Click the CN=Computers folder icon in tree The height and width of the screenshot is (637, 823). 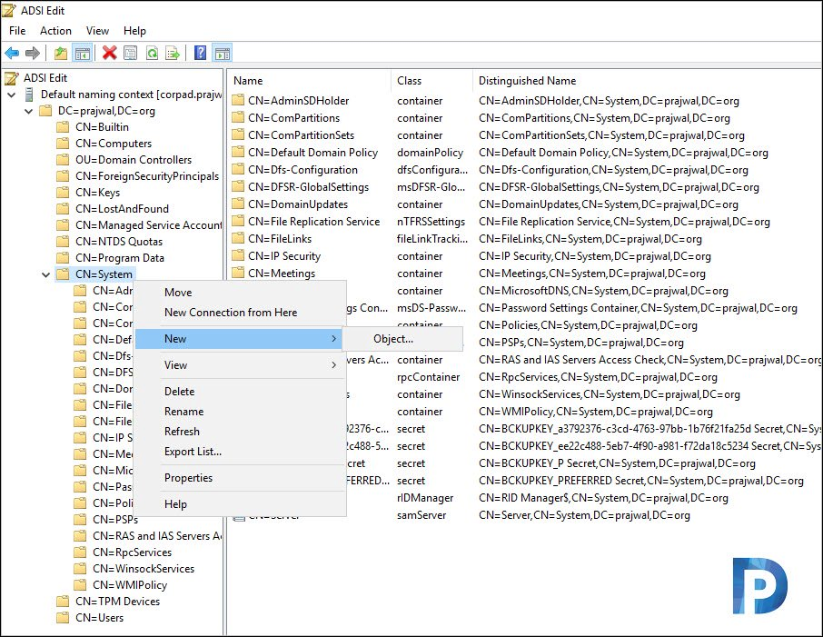[63, 144]
